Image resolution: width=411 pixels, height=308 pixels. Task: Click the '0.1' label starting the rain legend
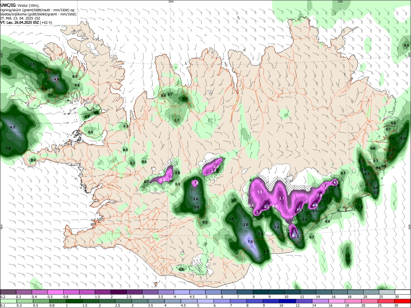pos(3,305)
